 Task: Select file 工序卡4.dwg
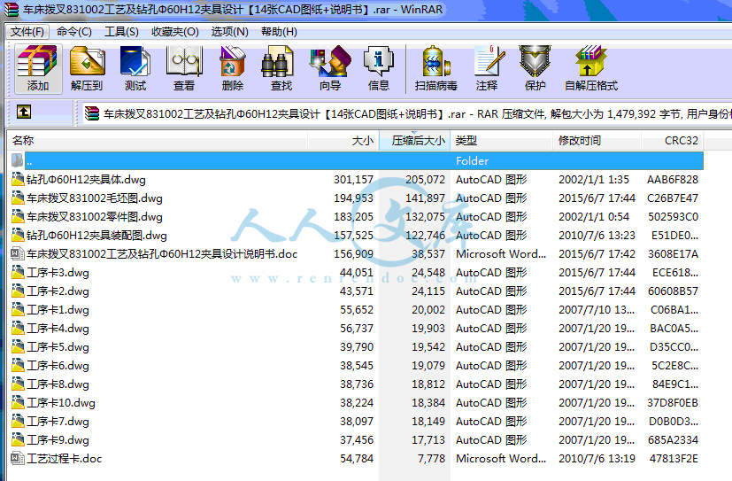pyautogui.click(x=58, y=329)
